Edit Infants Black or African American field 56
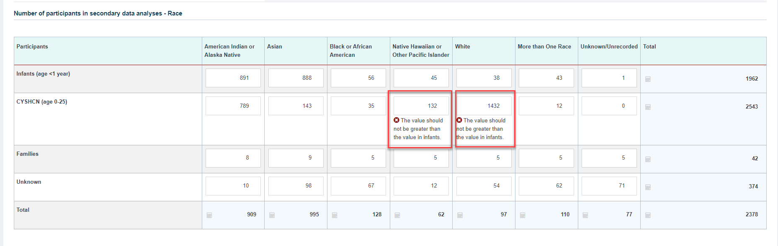The width and height of the screenshot is (778, 246). pyautogui.click(x=358, y=78)
